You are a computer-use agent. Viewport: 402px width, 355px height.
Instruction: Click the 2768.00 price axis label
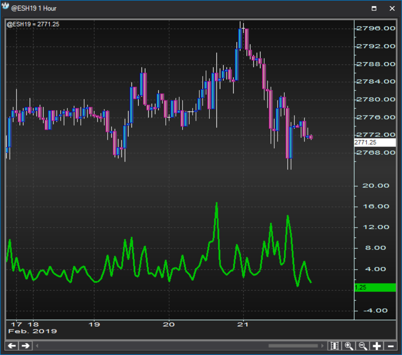[x=376, y=153]
